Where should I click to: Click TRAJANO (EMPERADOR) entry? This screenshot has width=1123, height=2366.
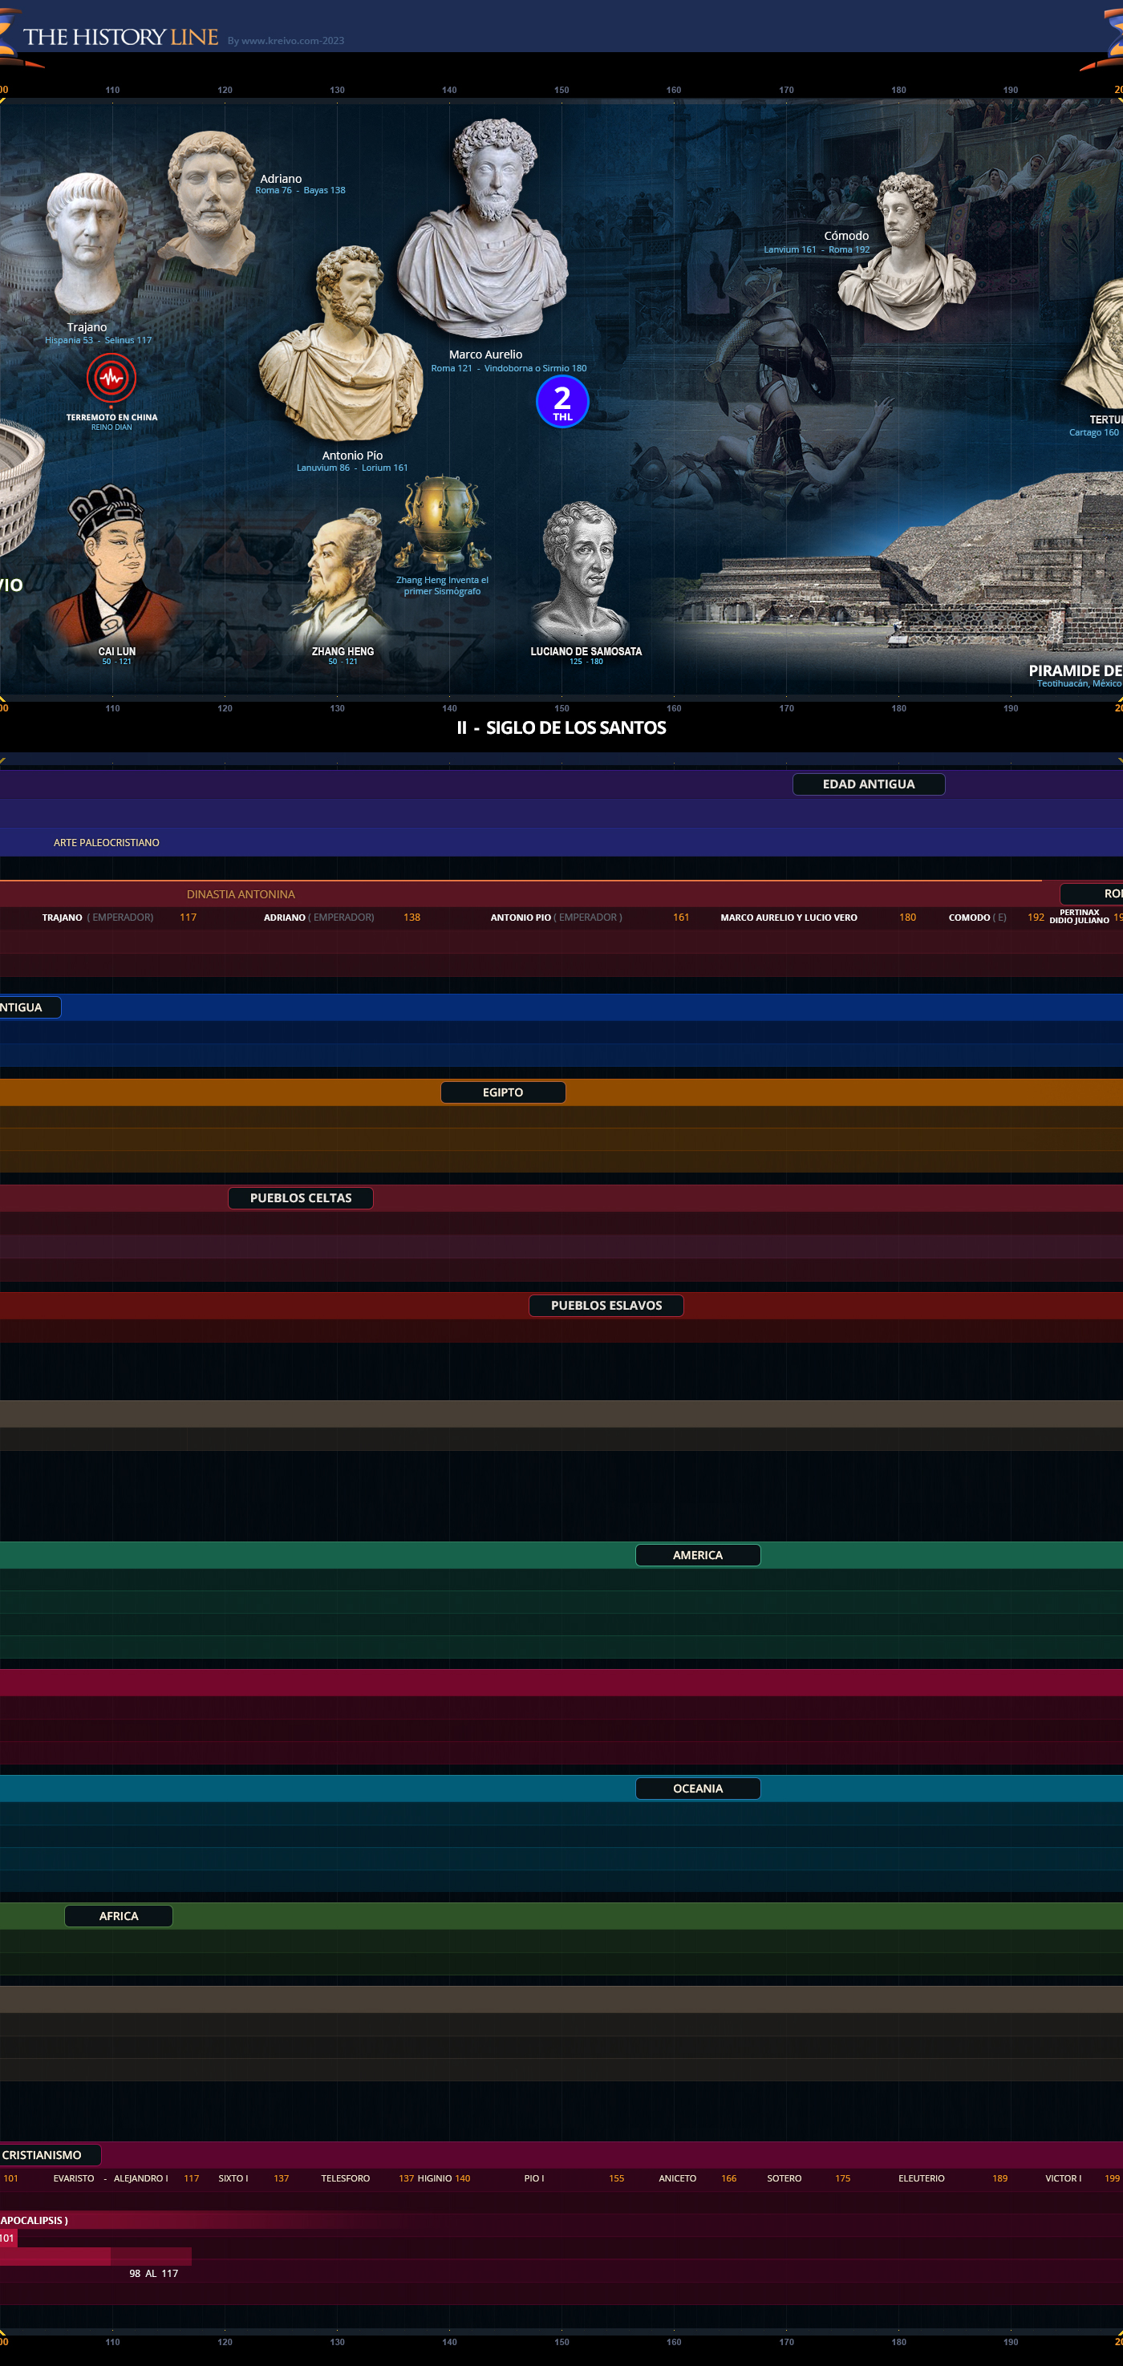click(x=97, y=918)
